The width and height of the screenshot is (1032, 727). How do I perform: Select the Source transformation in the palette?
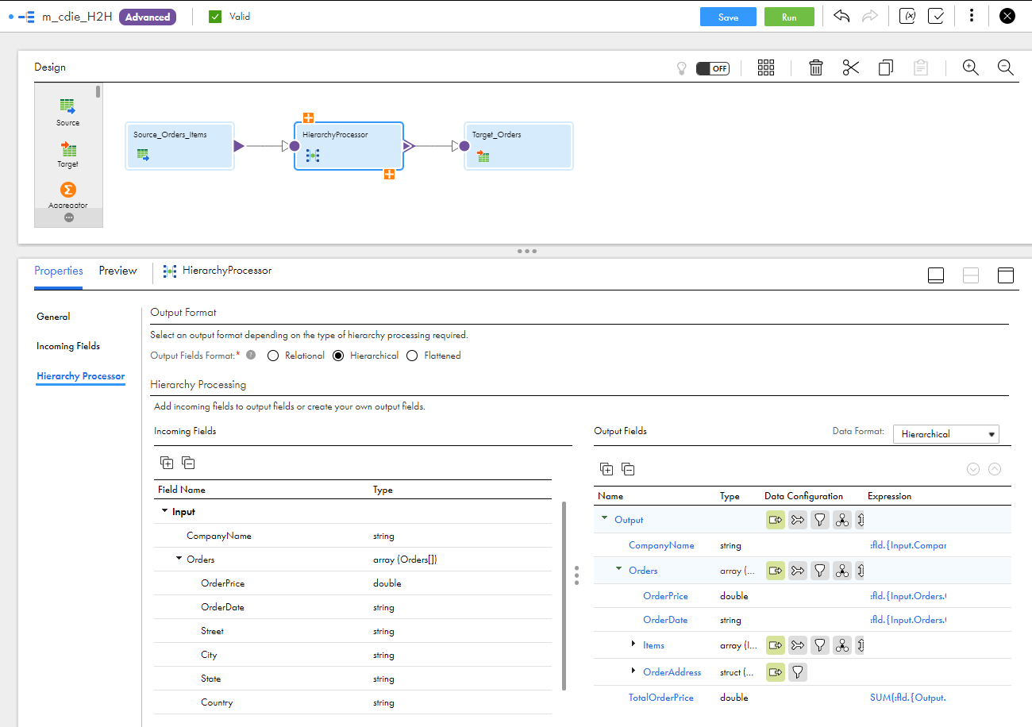tap(67, 112)
